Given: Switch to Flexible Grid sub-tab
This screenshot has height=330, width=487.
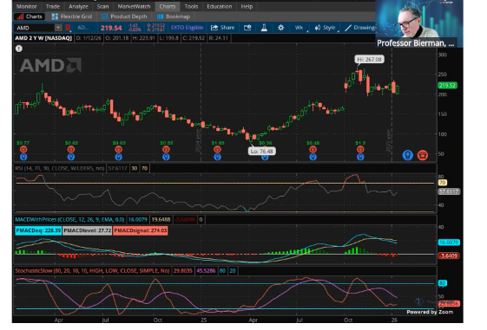Looking at the screenshot, I should [72, 16].
